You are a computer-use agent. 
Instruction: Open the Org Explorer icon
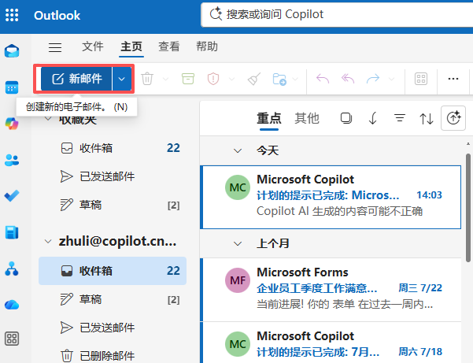coord(12,269)
